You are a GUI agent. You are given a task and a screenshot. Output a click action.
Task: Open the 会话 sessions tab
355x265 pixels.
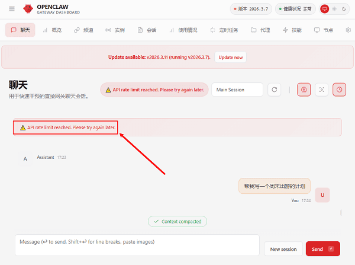click(147, 30)
